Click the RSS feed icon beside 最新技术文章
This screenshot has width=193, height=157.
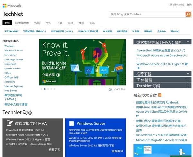click(x=160, y=95)
